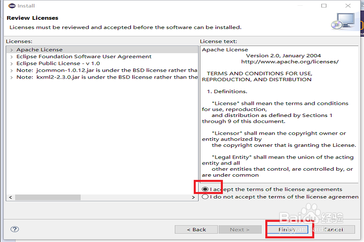The width and height of the screenshot is (364, 242).
Task: Select the kxml2-2.3.0.jar BSD note entry
Action: pyautogui.click(x=107, y=77)
